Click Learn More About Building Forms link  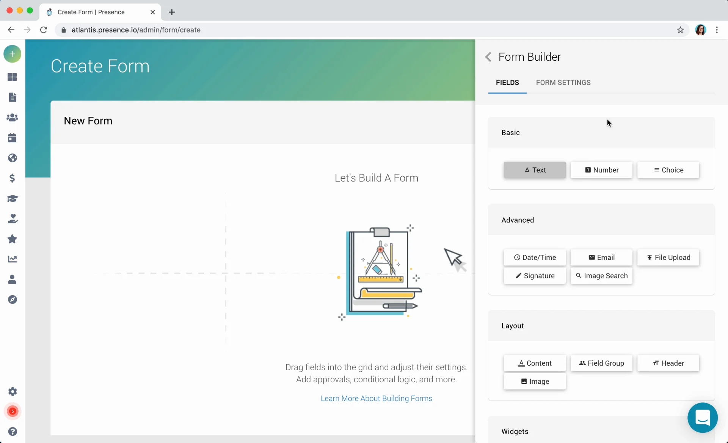tap(376, 398)
